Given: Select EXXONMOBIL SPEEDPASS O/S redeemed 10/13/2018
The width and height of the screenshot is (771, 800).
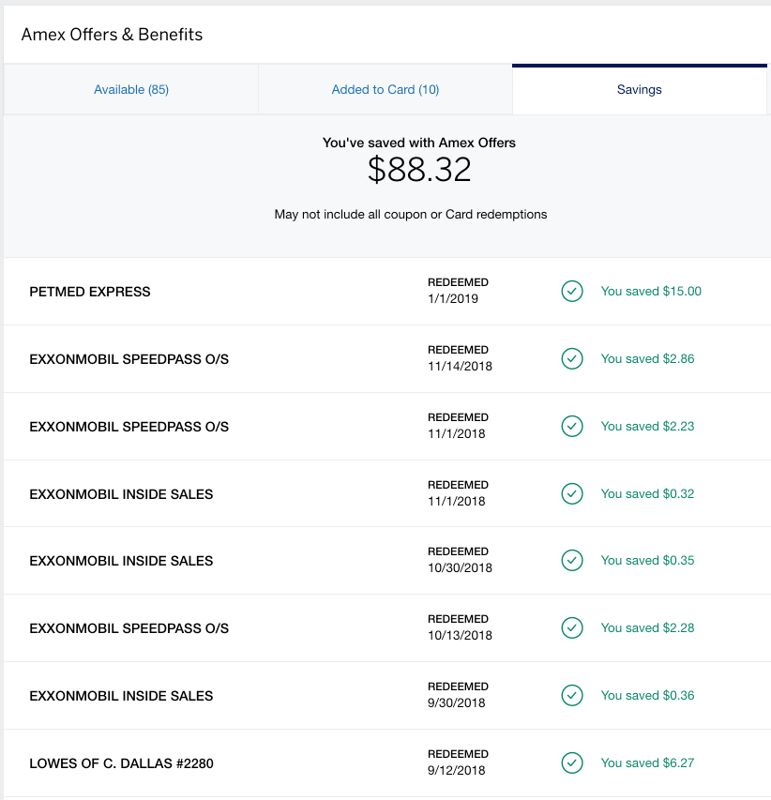Looking at the screenshot, I should [x=129, y=628].
